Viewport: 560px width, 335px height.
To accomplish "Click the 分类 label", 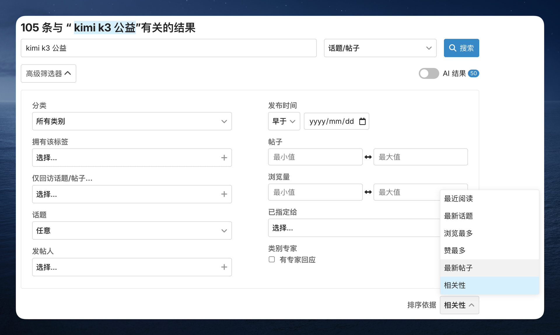I will tap(39, 105).
